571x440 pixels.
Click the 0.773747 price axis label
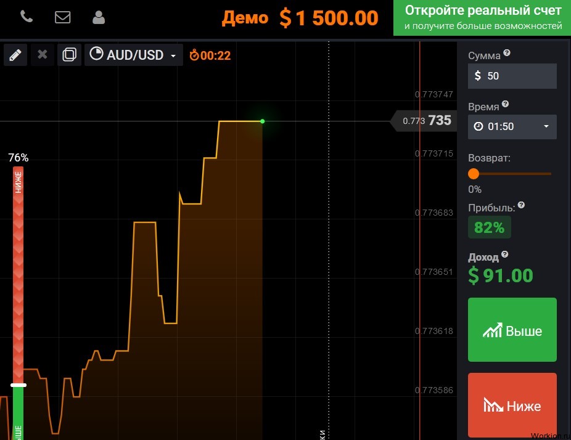tap(434, 95)
